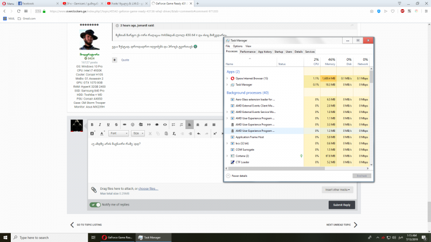This screenshot has width=431, height=242.
Task: Open the Font dropdown in editor
Action: (118, 133)
